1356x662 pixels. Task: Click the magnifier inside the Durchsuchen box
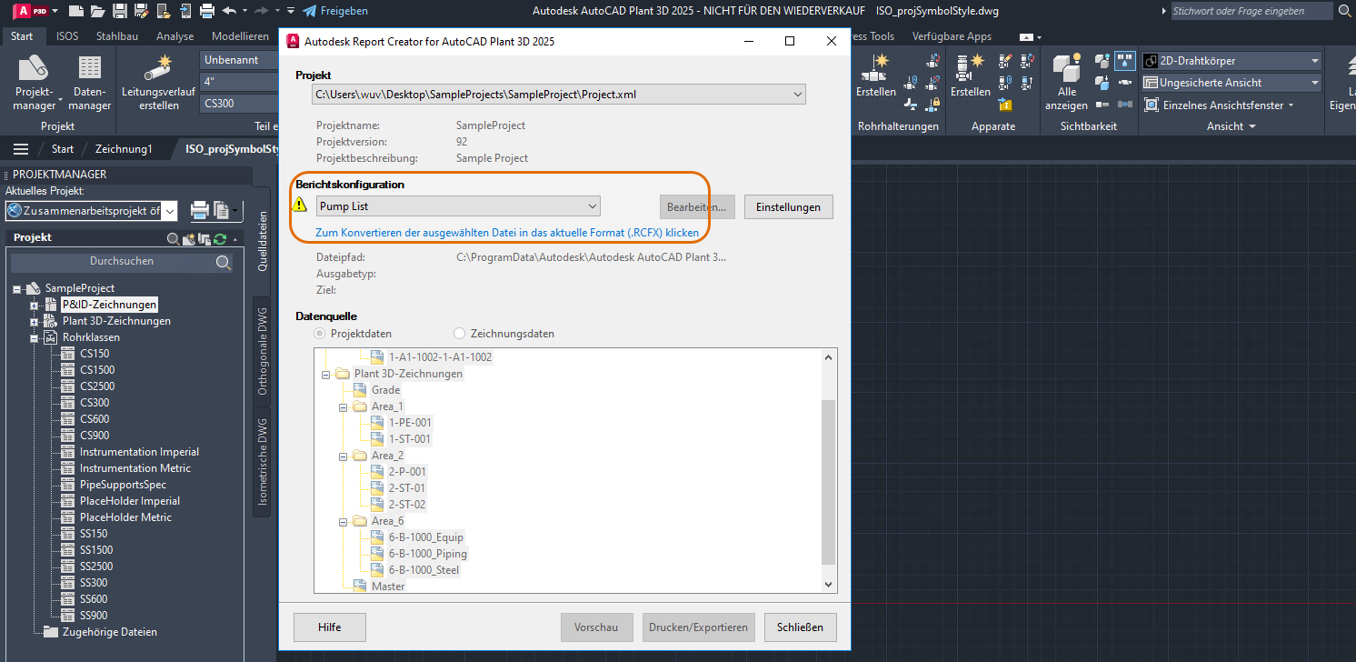[224, 262]
